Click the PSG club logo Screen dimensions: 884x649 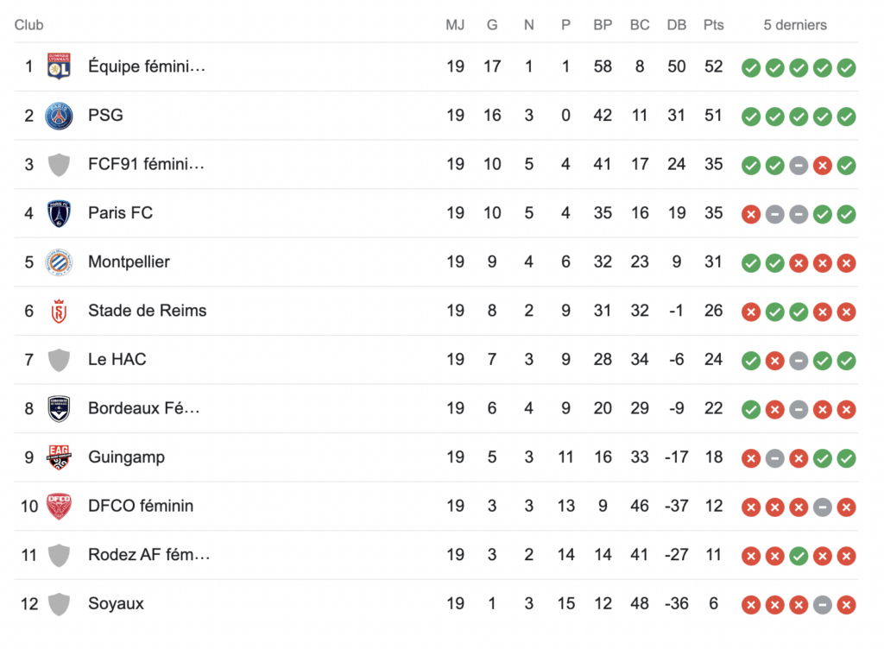point(60,116)
